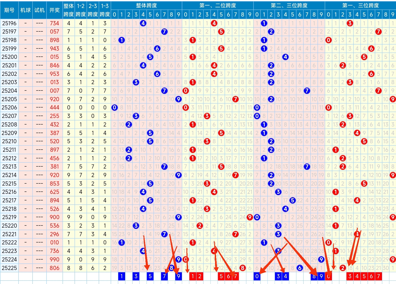Click winning number 456

pyautogui.click(x=54, y=158)
